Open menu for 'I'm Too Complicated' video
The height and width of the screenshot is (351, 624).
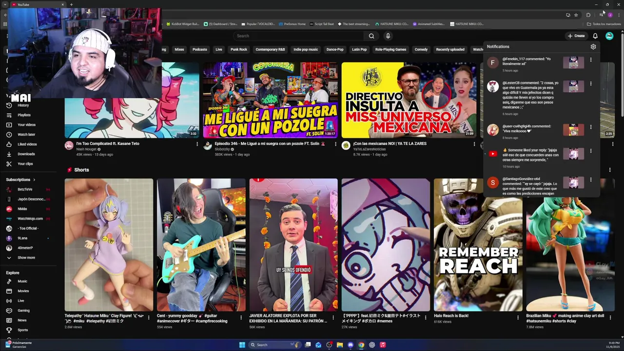point(197,144)
